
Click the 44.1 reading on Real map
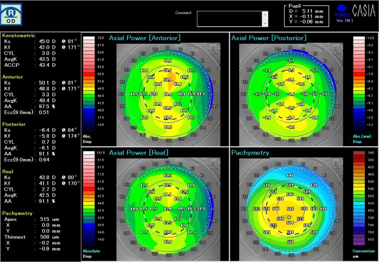pyautogui.click(x=168, y=194)
